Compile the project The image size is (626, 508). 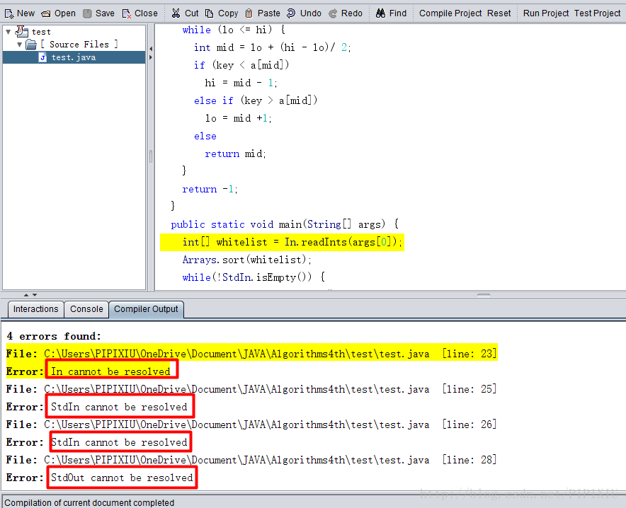(450, 13)
